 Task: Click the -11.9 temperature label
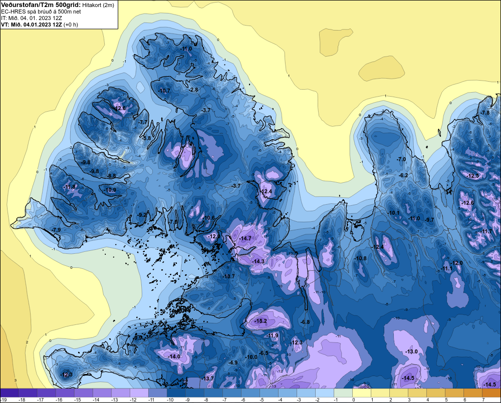272,335
